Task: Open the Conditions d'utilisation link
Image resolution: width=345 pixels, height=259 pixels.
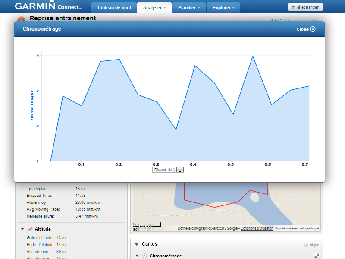Action: pos(257,228)
